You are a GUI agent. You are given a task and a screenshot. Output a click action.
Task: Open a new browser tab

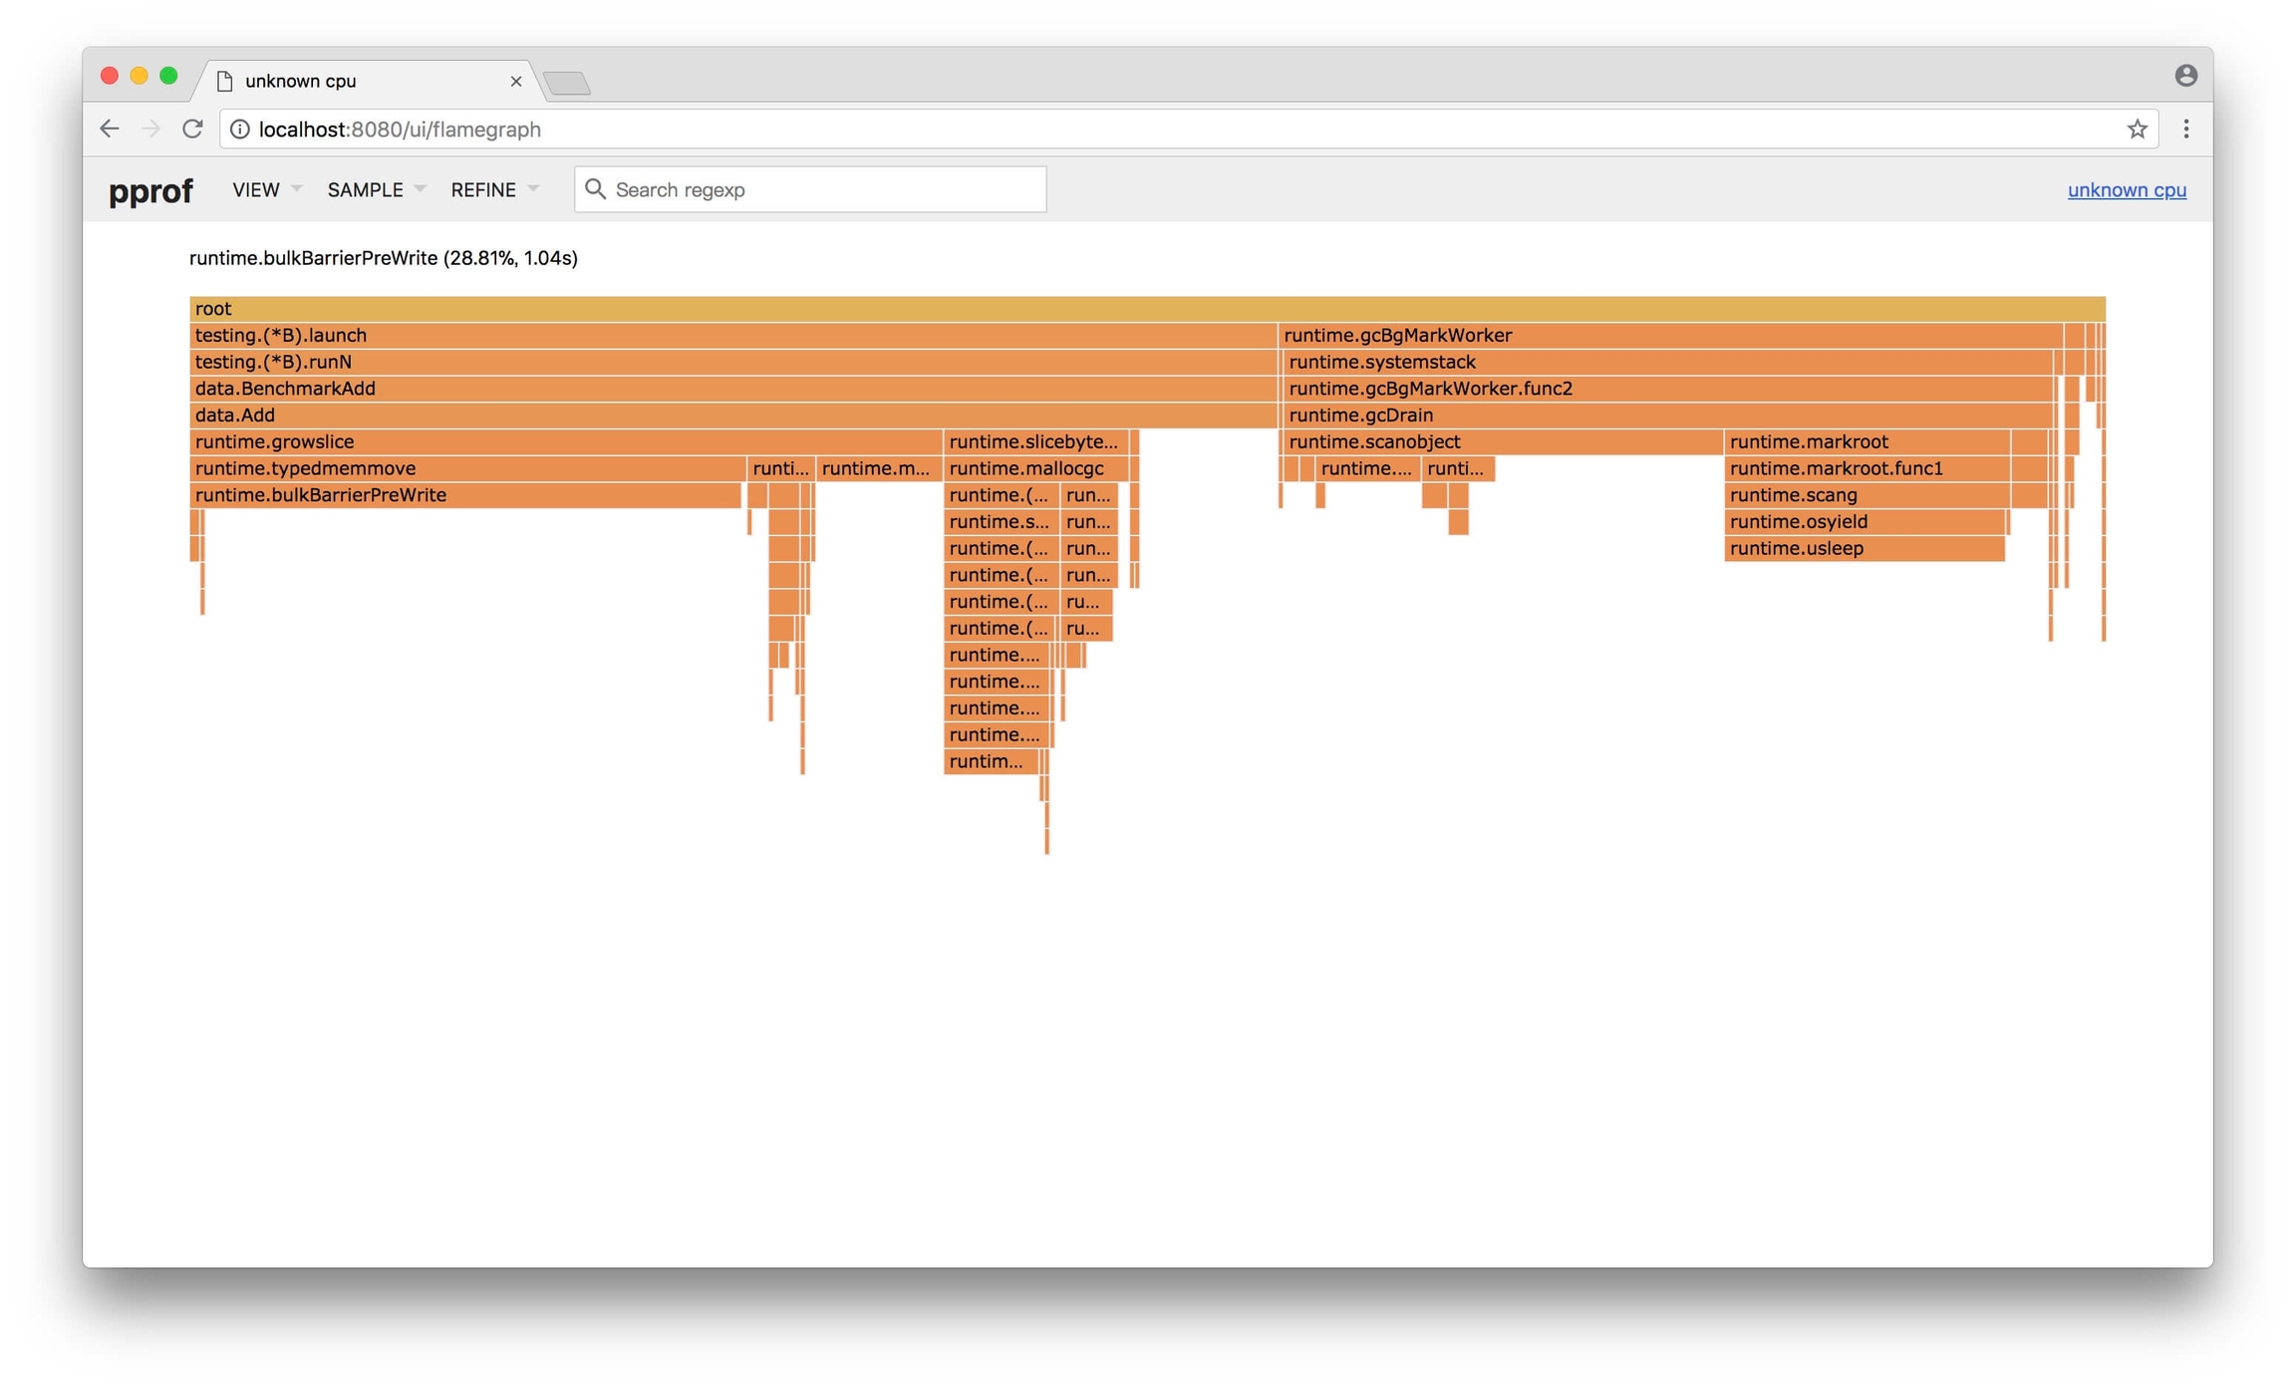tap(567, 83)
